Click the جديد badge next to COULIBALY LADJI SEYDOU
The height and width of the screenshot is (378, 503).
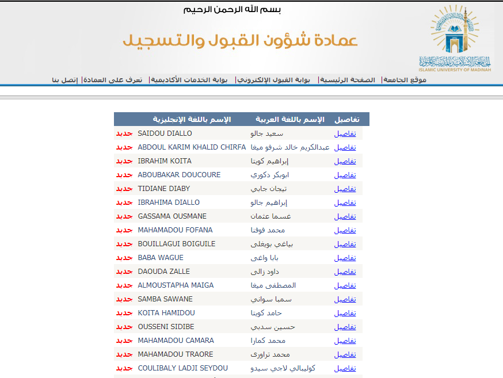pos(124,368)
